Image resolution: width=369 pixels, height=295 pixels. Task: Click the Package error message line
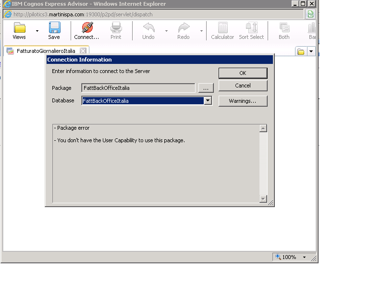coord(72,128)
